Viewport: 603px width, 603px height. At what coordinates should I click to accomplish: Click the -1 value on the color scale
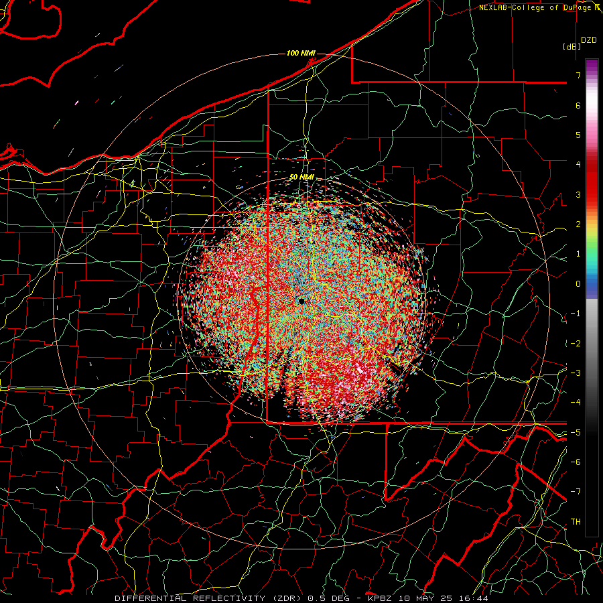coord(576,314)
